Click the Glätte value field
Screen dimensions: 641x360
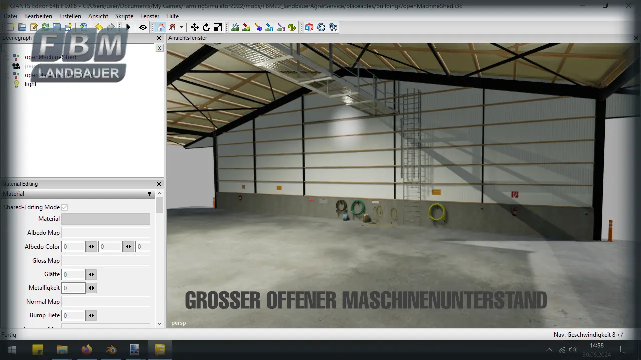pos(73,274)
